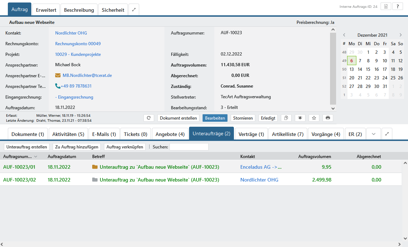Select December 15 in the calendar
The image size is (408, 247).
tap(368, 69)
